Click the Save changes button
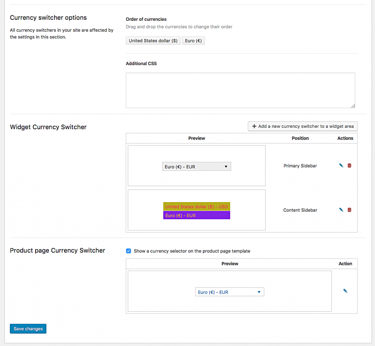This screenshot has width=375, height=346. coord(28,329)
